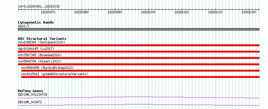
Task: Click the red bar under nsv5460698
Action: pyautogui.click(x=141, y=71)
